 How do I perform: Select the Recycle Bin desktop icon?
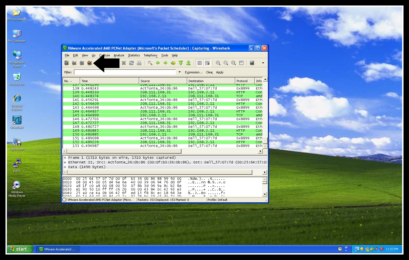(17, 79)
